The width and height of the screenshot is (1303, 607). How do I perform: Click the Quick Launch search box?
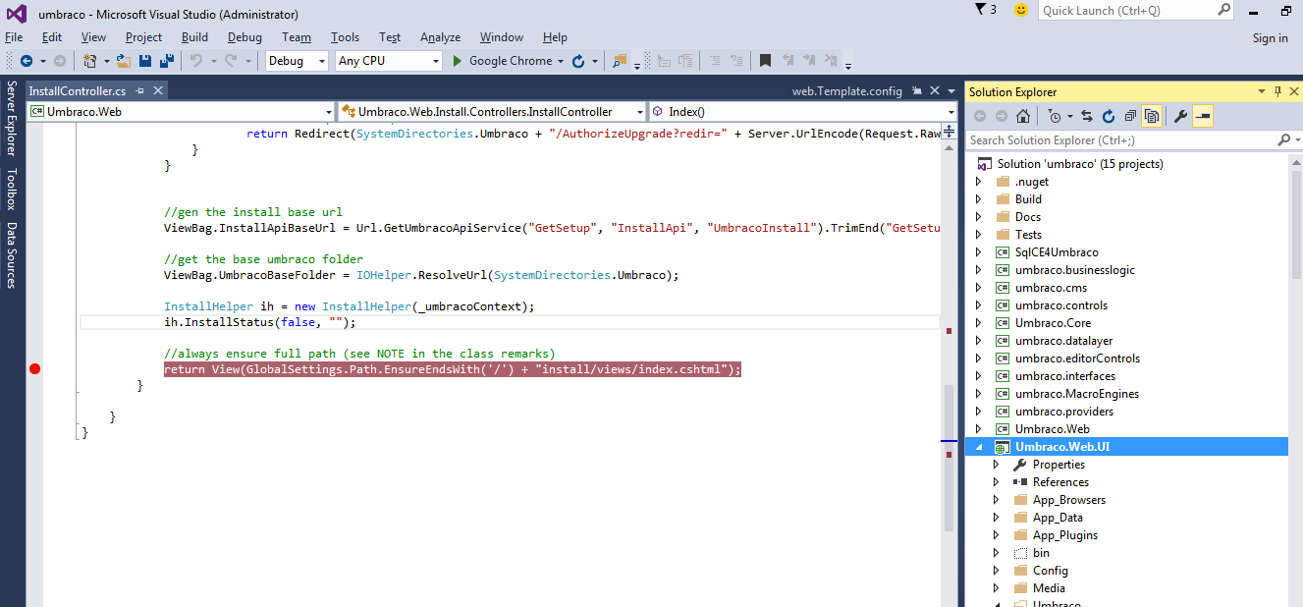(1136, 10)
